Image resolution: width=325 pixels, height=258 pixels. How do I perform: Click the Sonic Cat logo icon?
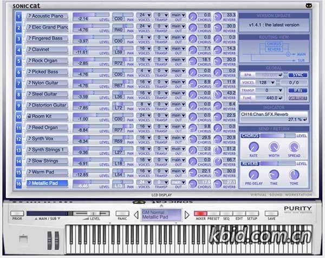click(309, 5)
